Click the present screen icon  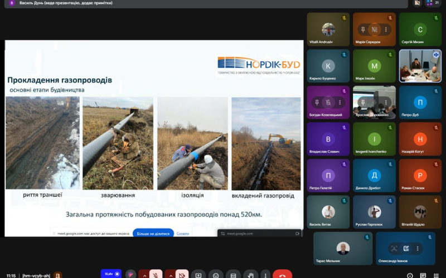click(x=198, y=275)
